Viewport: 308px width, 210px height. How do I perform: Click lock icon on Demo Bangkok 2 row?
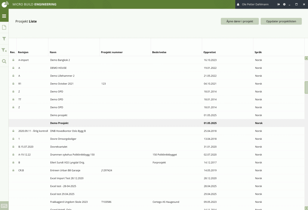coord(13,60)
